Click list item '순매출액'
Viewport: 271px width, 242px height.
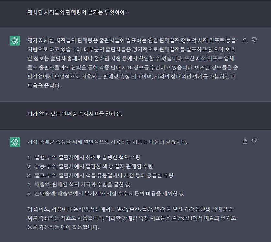(109, 194)
